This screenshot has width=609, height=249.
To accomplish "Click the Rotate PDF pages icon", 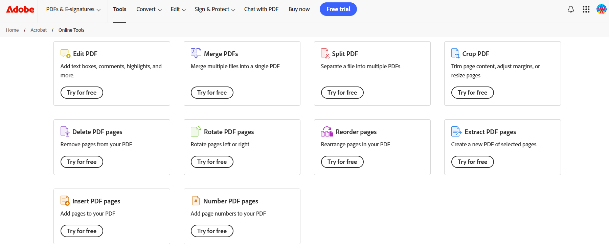I will pos(196,131).
